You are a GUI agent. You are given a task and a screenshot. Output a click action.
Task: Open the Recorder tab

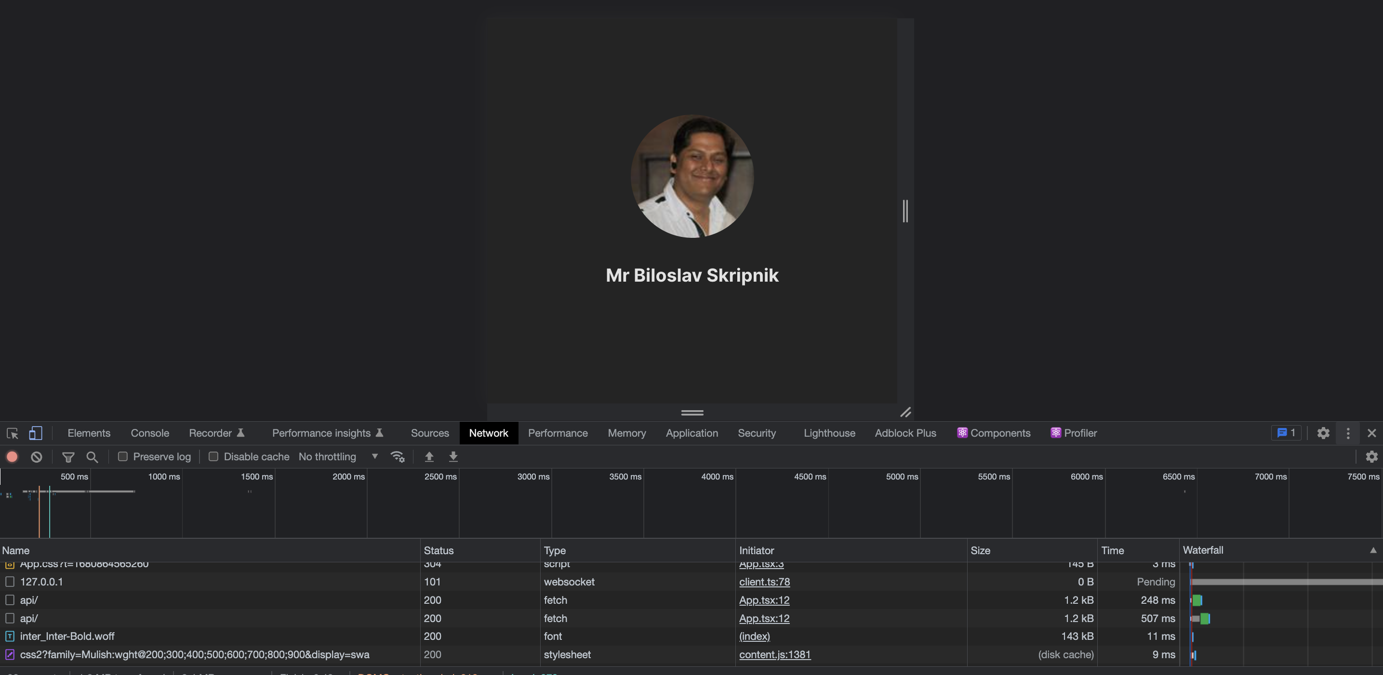(216, 433)
